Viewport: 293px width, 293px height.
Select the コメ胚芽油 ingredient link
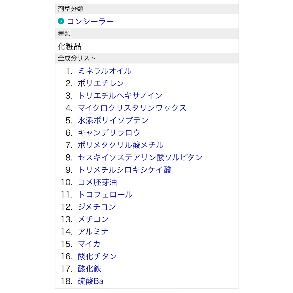pyautogui.click(x=97, y=182)
